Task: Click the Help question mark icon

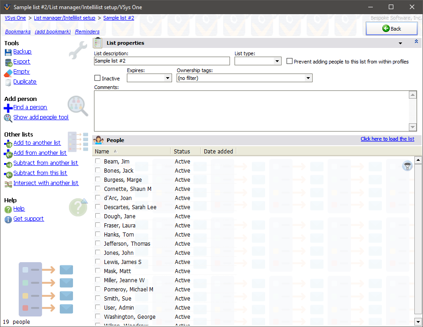Action: (x=8, y=209)
